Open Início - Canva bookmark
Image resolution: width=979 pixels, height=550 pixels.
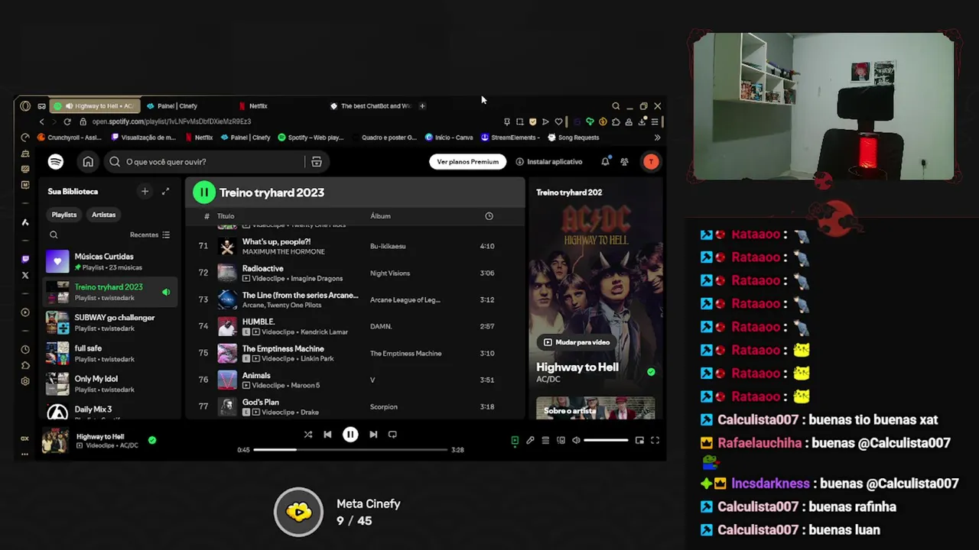pyautogui.click(x=449, y=137)
